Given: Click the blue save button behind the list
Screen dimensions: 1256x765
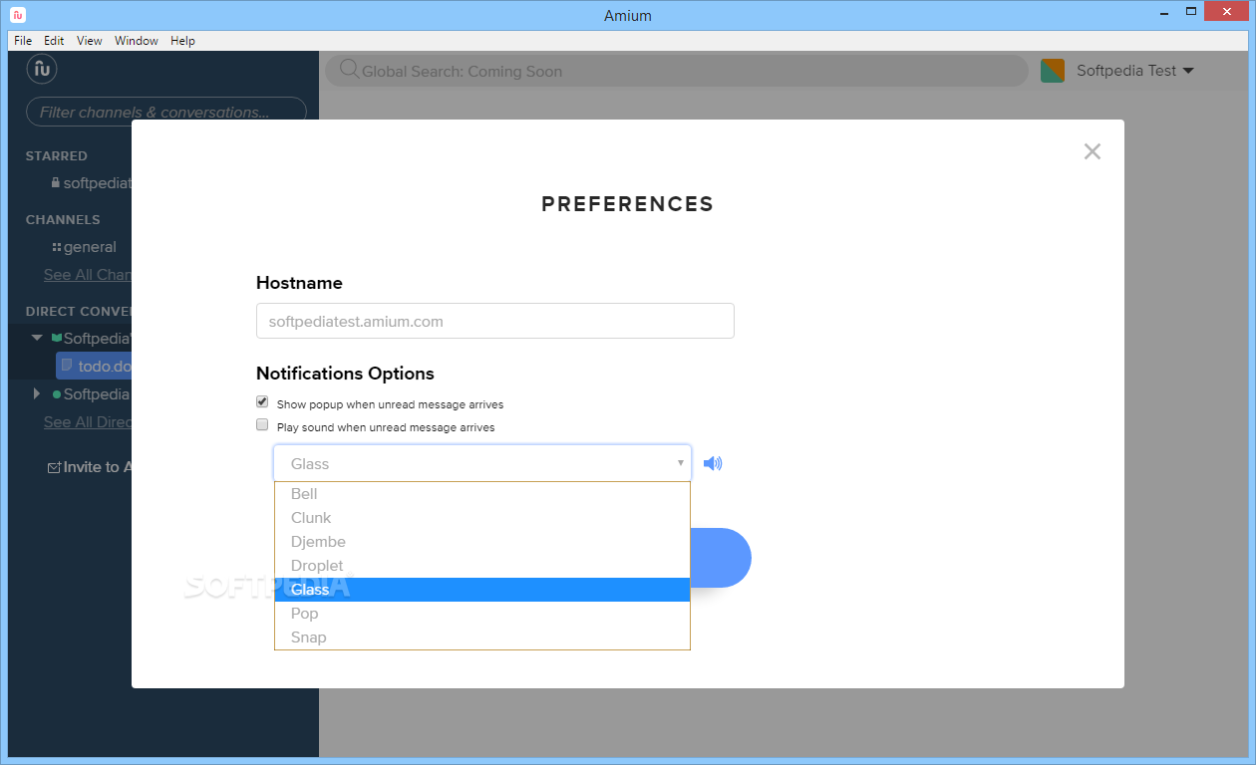Looking at the screenshot, I should coord(721,558).
